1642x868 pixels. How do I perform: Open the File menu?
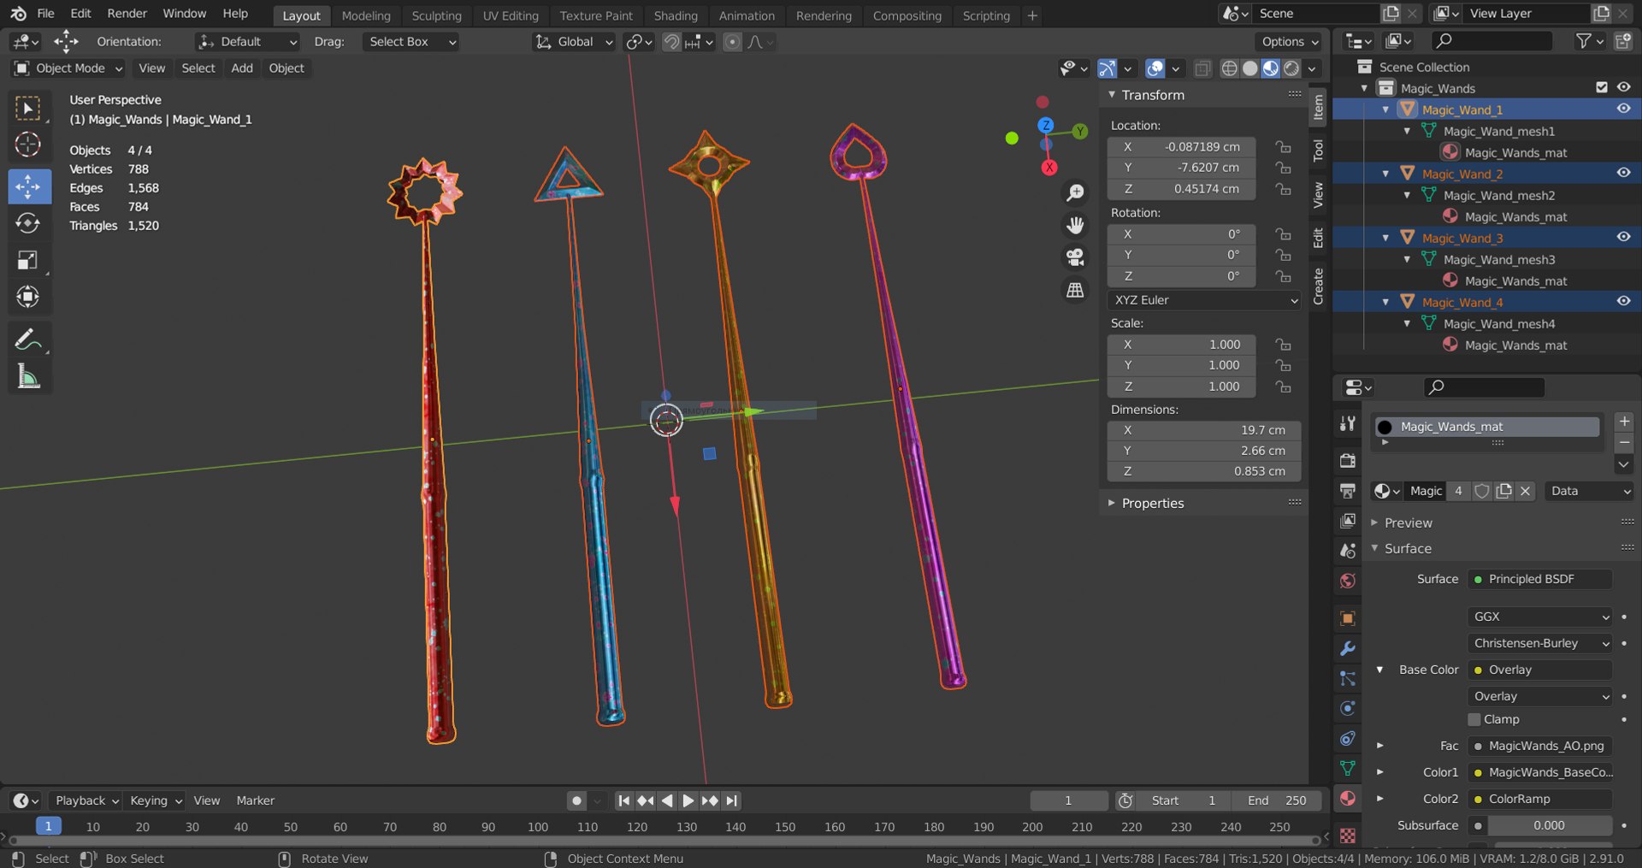pos(46,14)
